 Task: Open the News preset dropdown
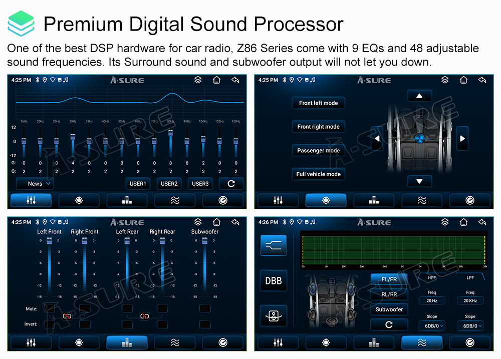[35, 184]
